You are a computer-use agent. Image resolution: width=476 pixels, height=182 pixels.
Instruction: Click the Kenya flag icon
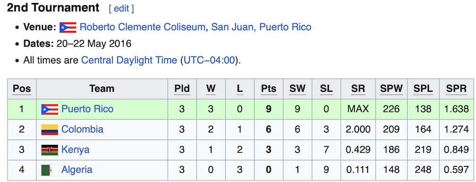click(49, 150)
